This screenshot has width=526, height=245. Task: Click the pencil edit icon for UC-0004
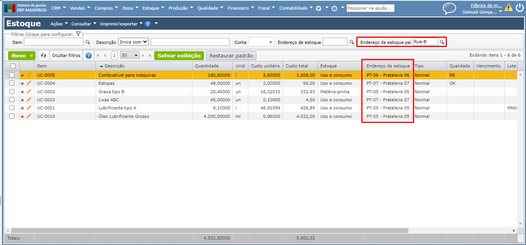pos(29,83)
